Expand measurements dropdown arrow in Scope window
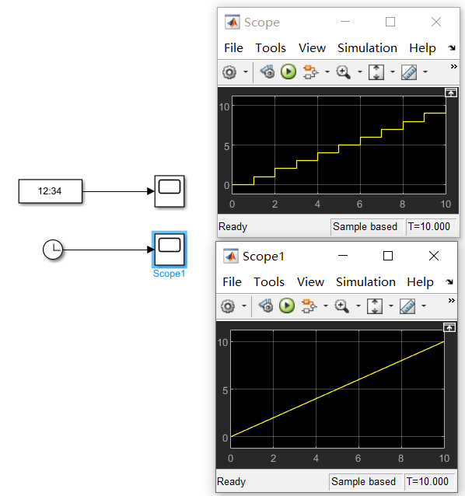This screenshot has height=496, width=465. point(425,72)
